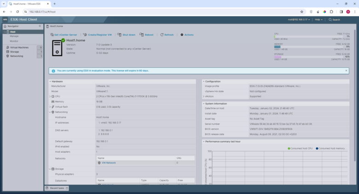Image resolution: width=359 pixels, height=194 pixels.
Task: Toggle Consumed host memory legend entry
Action: (330, 149)
